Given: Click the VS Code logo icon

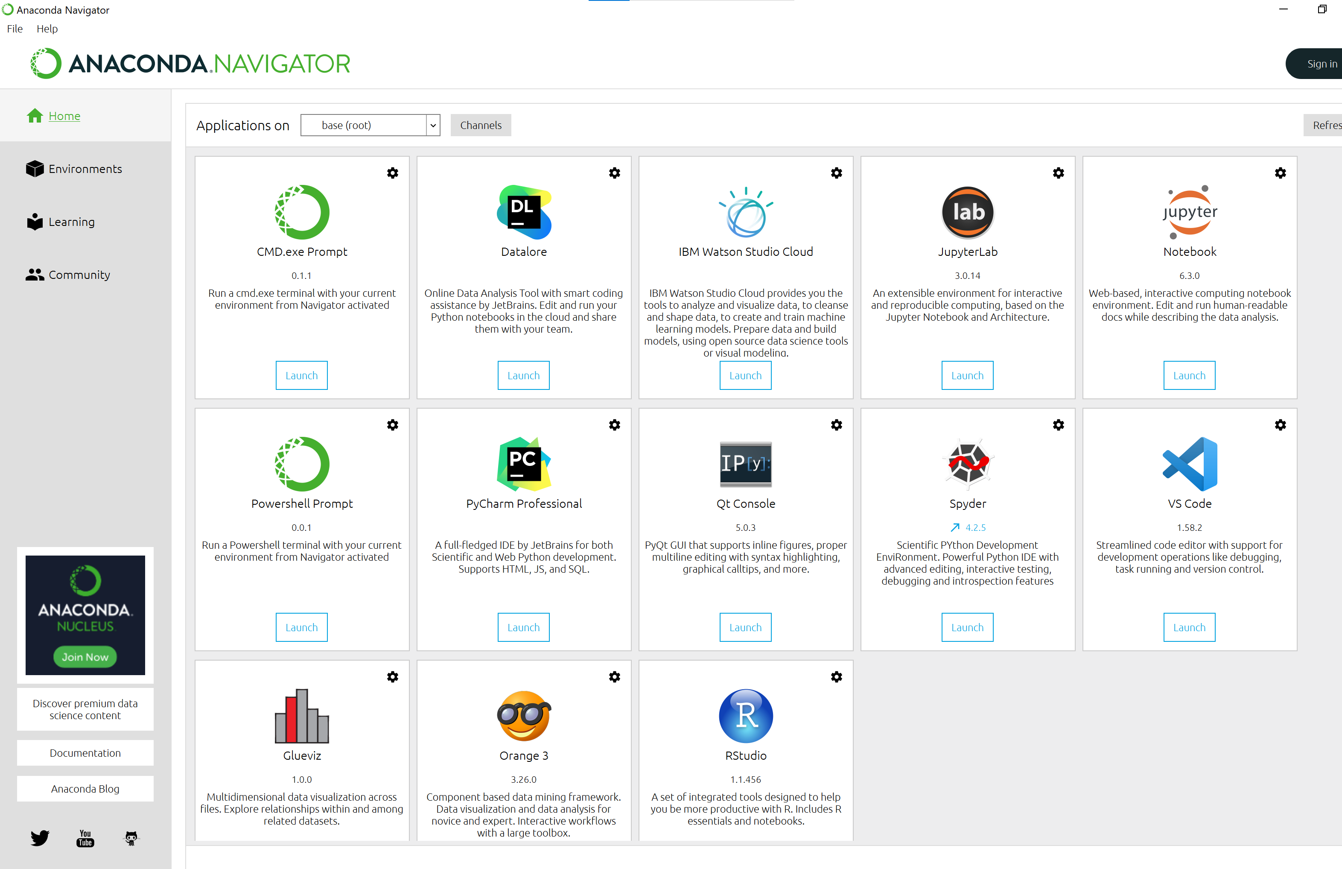Looking at the screenshot, I should pyautogui.click(x=1190, y=464).
